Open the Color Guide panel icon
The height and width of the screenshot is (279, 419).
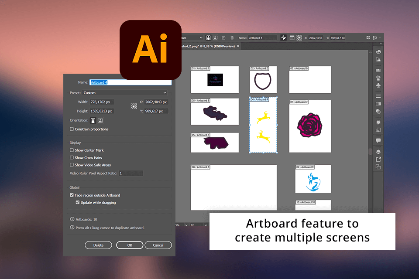pyautogui.click(x=378, y=59)
